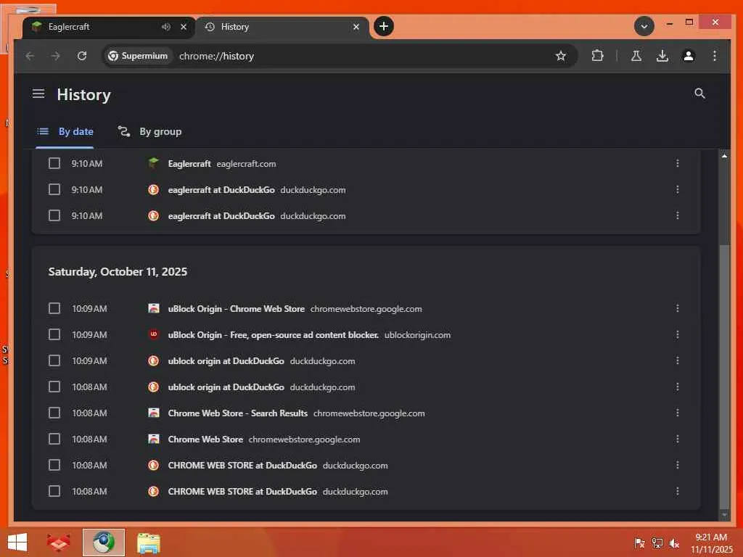Check the box for second eaglercraft at DuckDuckGo
The width and height of the screenshot is (743, 557).
[54, 215]
